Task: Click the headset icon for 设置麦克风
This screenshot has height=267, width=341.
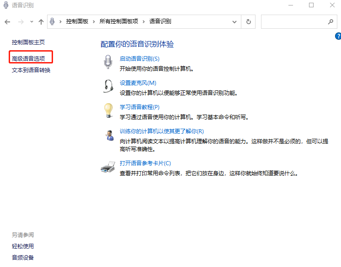Action: [108, 86]
